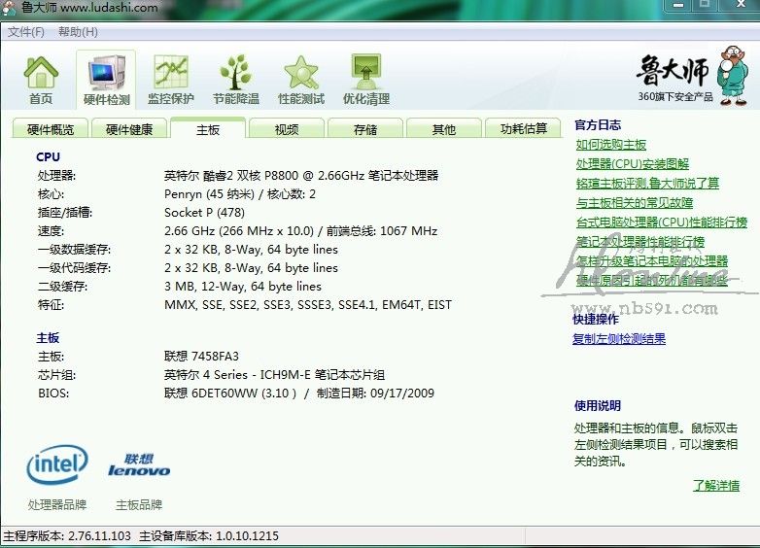Select the 硬件检测 hardware detection icon
The image size is (760, 548).
click(107, 79)
